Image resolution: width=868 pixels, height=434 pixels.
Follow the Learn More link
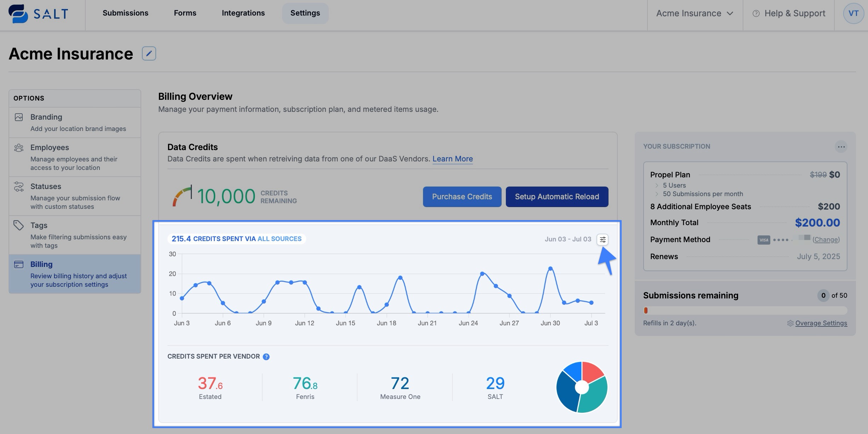coord(452,159)
